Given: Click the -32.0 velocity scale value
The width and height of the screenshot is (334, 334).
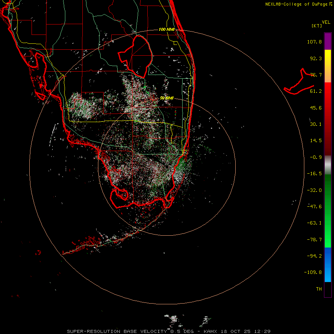Looking at the screenshot, I should [x=314, y=190].
